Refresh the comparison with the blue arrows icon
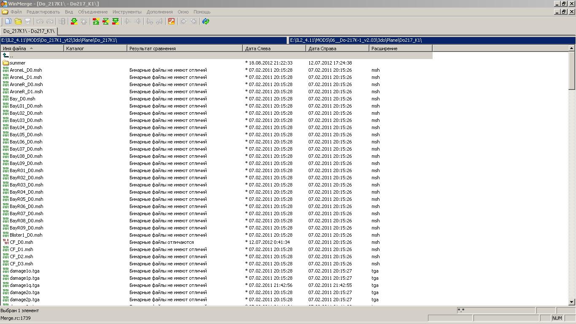Screen dimensions: 576x324 click(205, 22)
